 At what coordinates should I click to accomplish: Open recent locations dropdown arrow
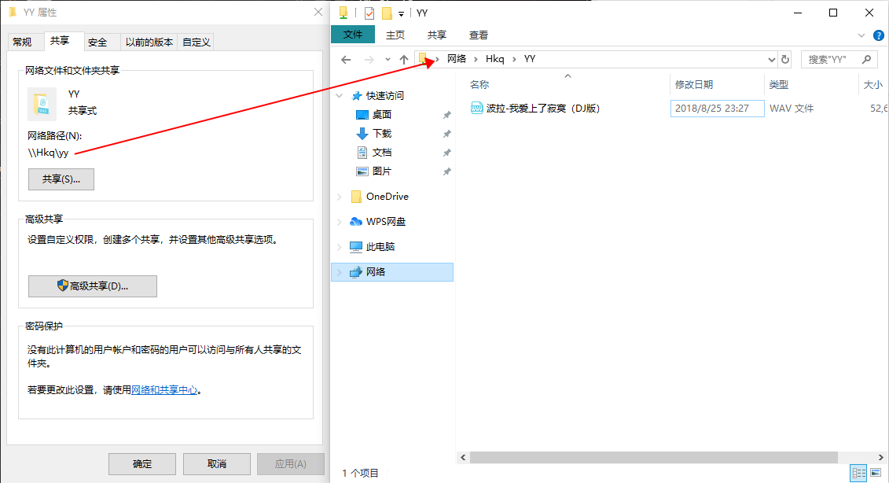pos(388,60)
